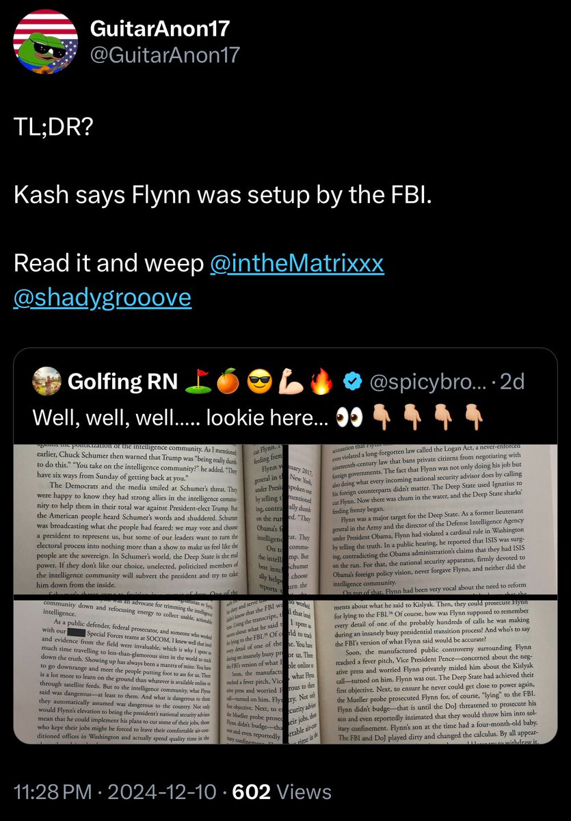The width and height of the screenshot is (571, 821).
Task: Click the GuitarAnon17 display name
Action: click(x=161, y=29)
